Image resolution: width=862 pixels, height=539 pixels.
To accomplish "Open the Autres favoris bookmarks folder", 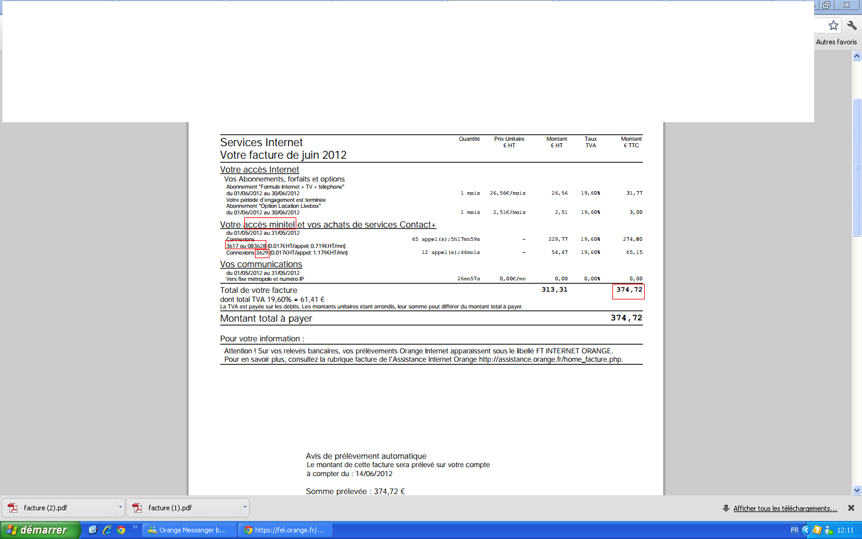I will tap(836, 42).
